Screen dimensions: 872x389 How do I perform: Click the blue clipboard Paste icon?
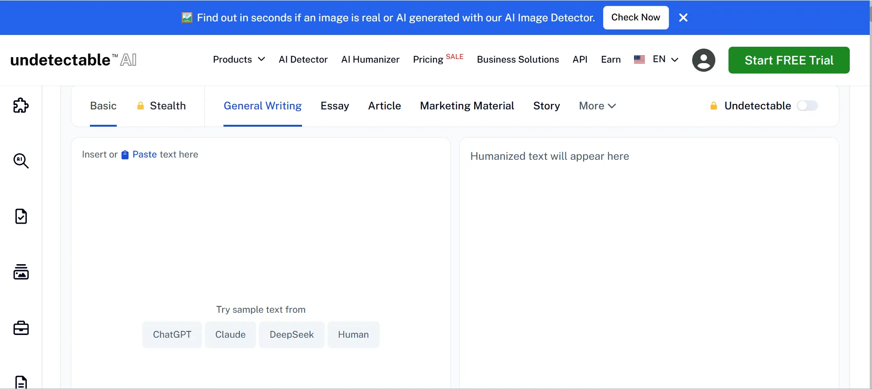click(x=125, y=155)
